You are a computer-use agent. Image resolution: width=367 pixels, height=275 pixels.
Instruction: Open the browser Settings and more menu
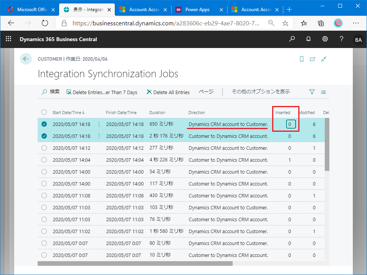pos(356,23)
